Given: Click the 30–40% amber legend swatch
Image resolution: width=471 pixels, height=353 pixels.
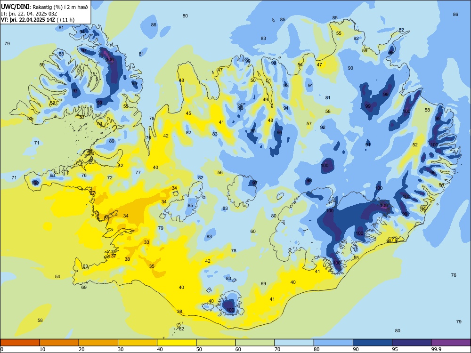Looking at the screenshot, I should [138, 343].
